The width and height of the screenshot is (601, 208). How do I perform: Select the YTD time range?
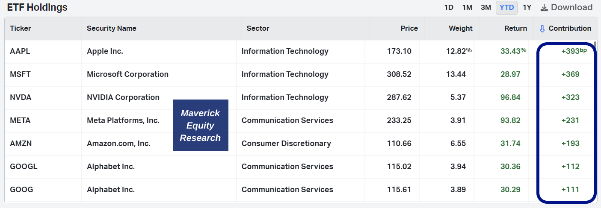(x=507, y=8)
